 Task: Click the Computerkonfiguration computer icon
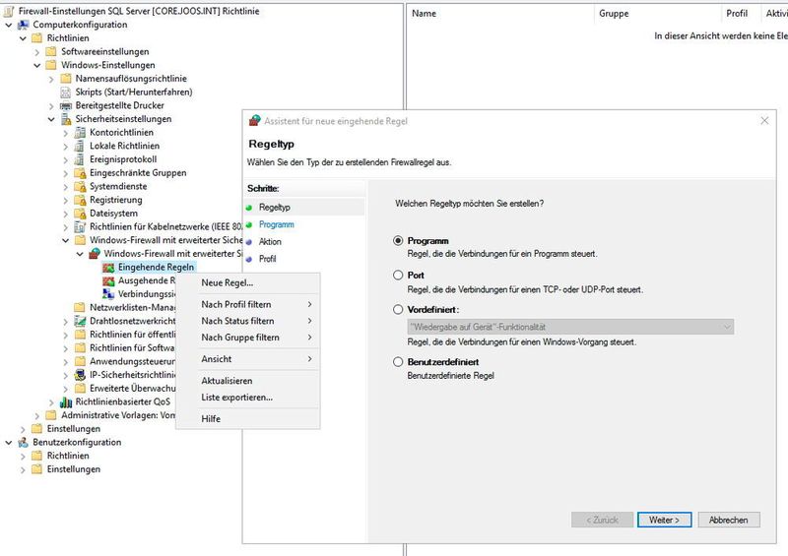23,25
